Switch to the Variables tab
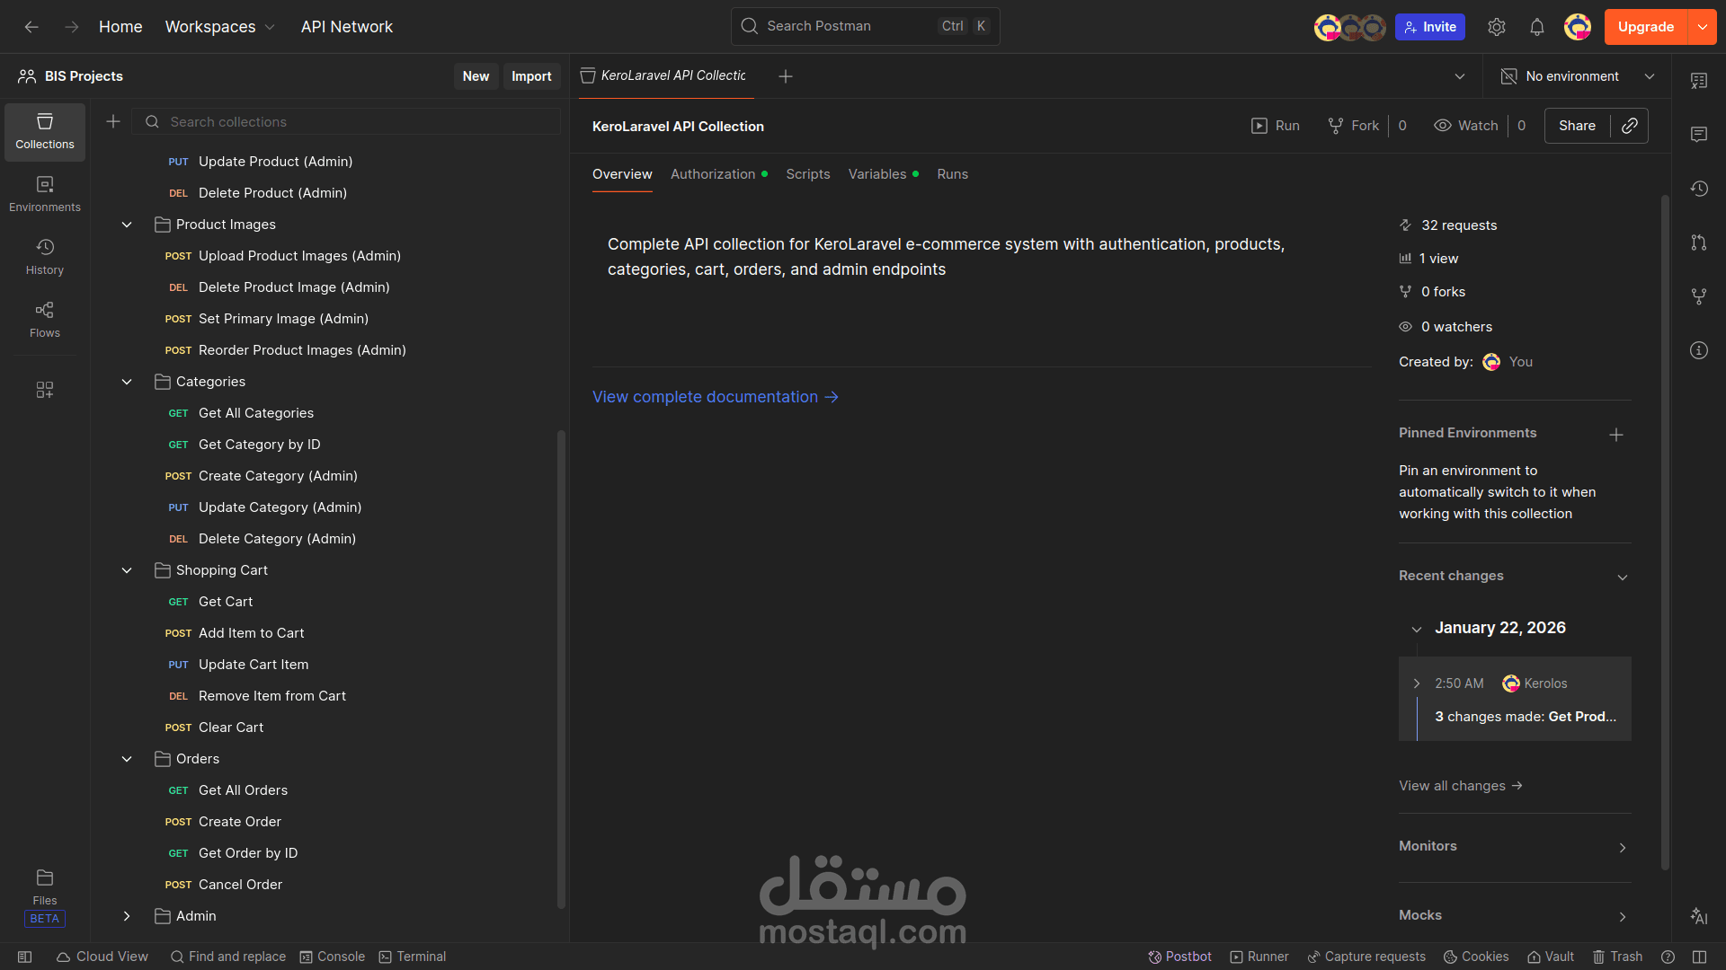Screen dimensions: 1726x970 [877, 174]
